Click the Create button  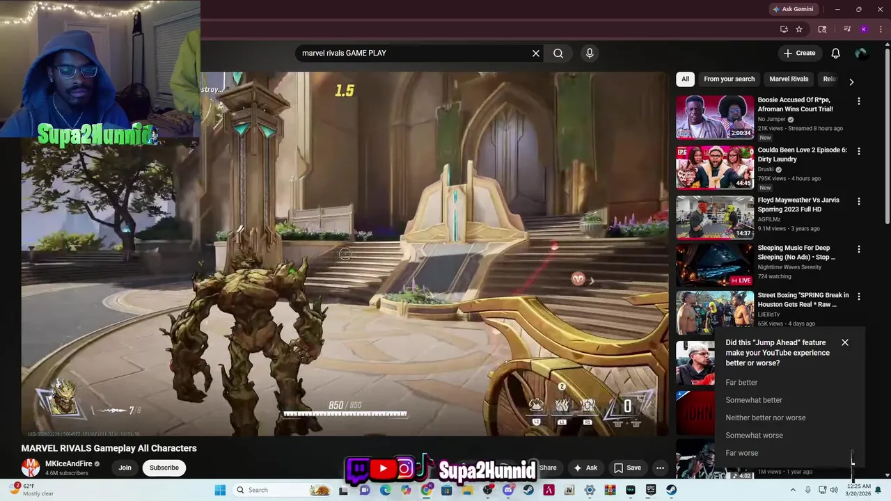coord(799,54)
